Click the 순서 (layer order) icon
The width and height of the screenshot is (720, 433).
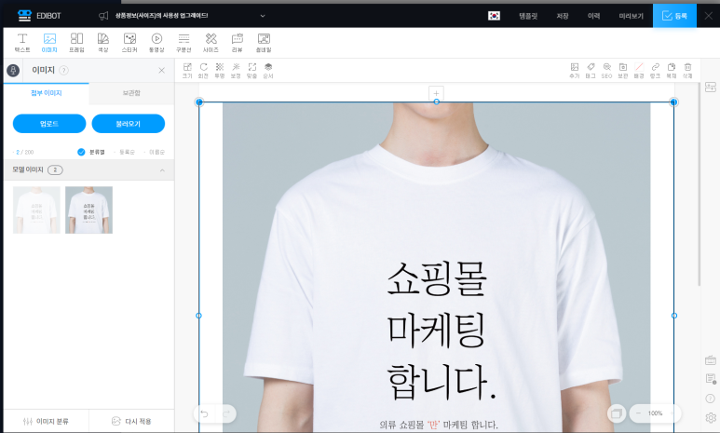pyautogui.click(x=268, y=71)
